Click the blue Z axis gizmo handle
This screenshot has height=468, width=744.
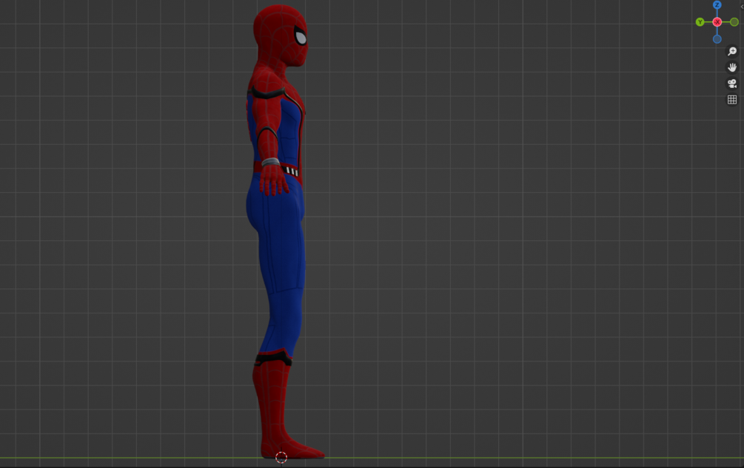tap(717, 4)
